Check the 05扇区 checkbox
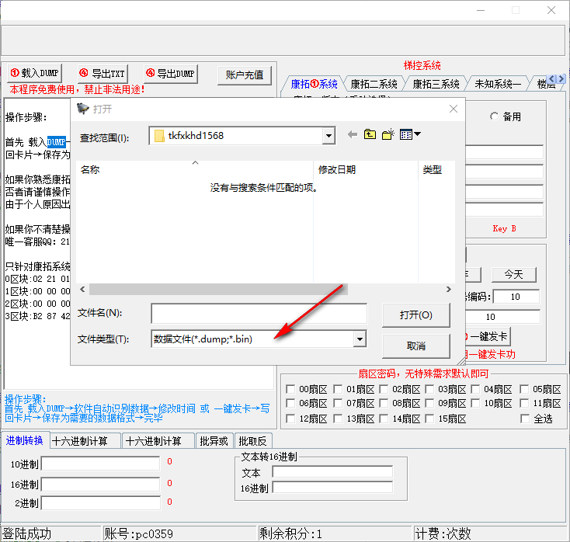The image size is (570, 542). 524,389
